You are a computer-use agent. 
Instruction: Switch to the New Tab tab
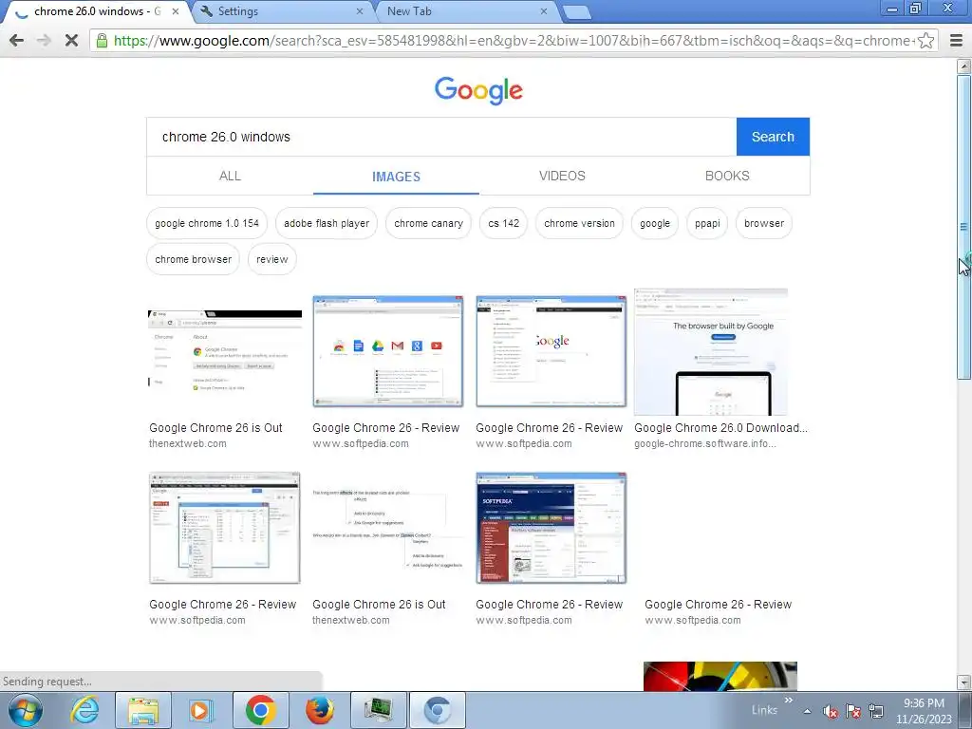[x=465, y=11]
